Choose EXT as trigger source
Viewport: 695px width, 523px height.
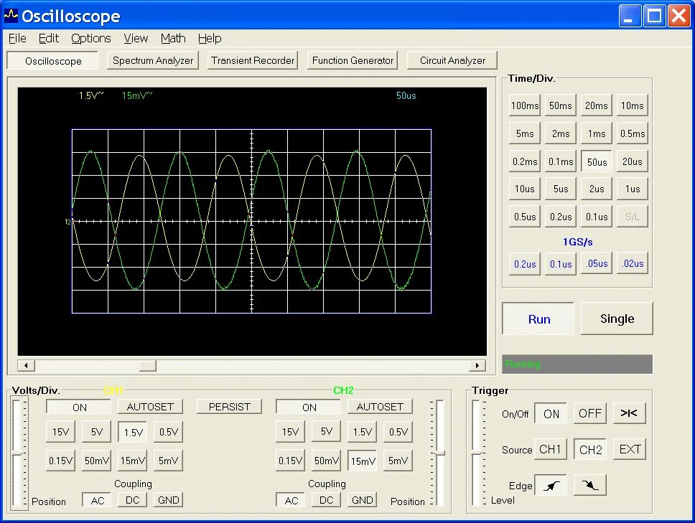(630, 450)
